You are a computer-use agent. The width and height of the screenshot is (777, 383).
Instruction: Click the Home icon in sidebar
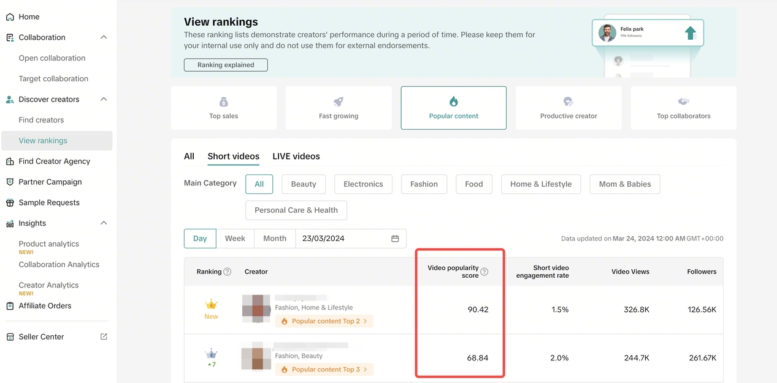point(10,17)
